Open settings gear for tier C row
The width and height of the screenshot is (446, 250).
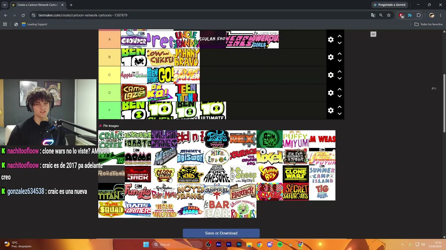point(331,75)
